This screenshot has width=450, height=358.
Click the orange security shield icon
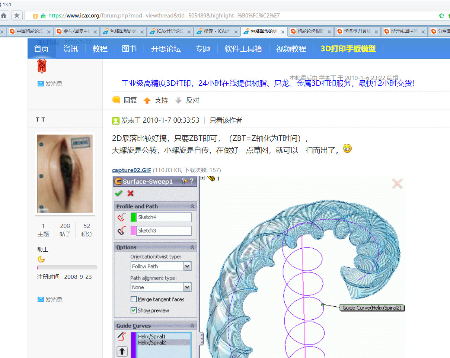35,16
